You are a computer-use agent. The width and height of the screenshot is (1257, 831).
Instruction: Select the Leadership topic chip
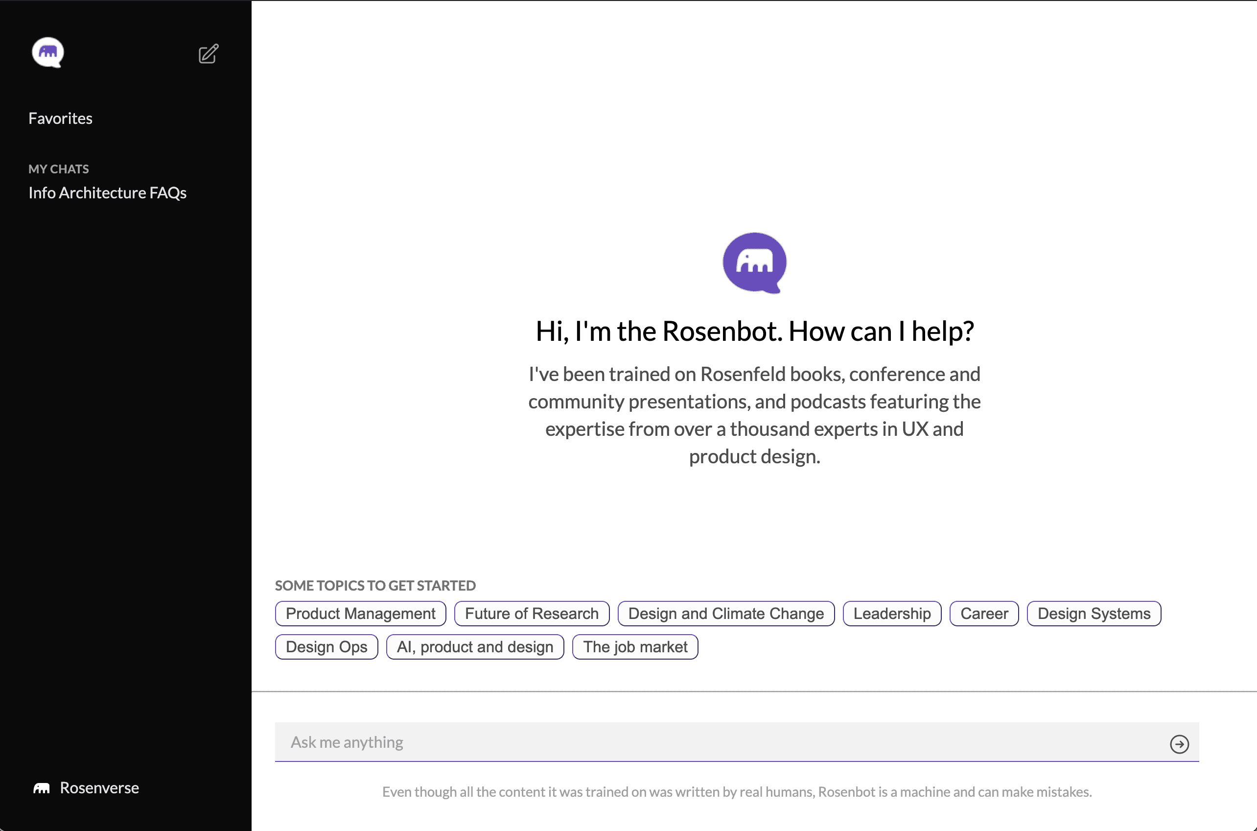(891, 613)
